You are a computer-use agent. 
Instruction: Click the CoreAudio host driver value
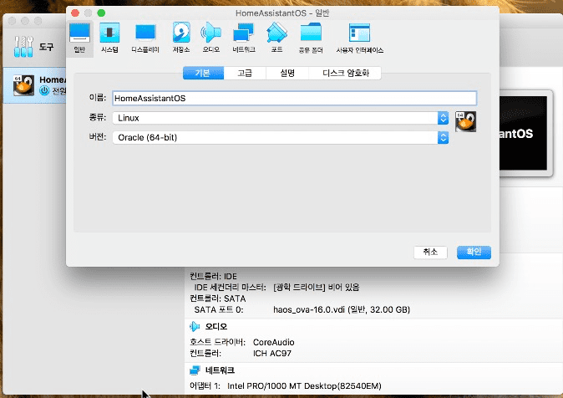274,342
